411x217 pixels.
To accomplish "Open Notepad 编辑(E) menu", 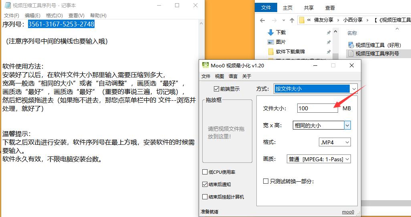I will click(32, 16).
